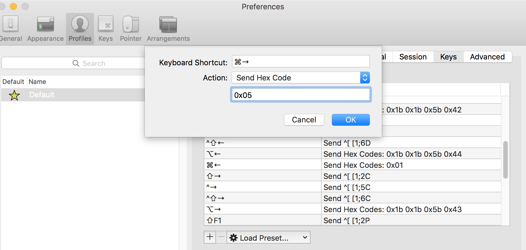Switch to the Session tab
Image resolution: width=526 pixels, height=250 pixels.
point(413,57)
